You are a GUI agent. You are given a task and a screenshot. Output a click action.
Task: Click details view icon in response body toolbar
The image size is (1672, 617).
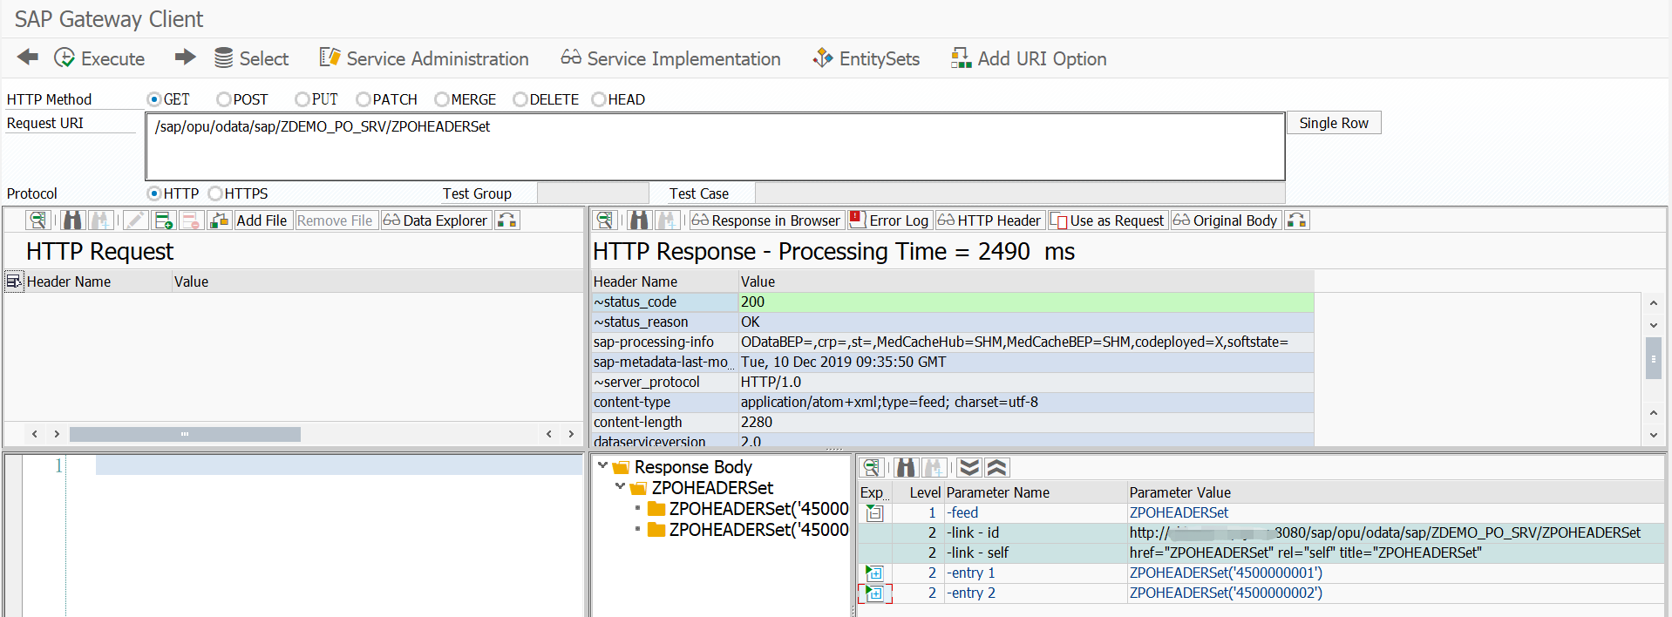click(x=872, y=468)
